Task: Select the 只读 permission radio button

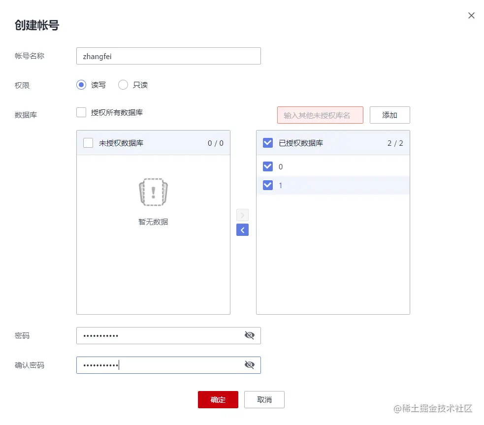Action: tap(123, 85)
